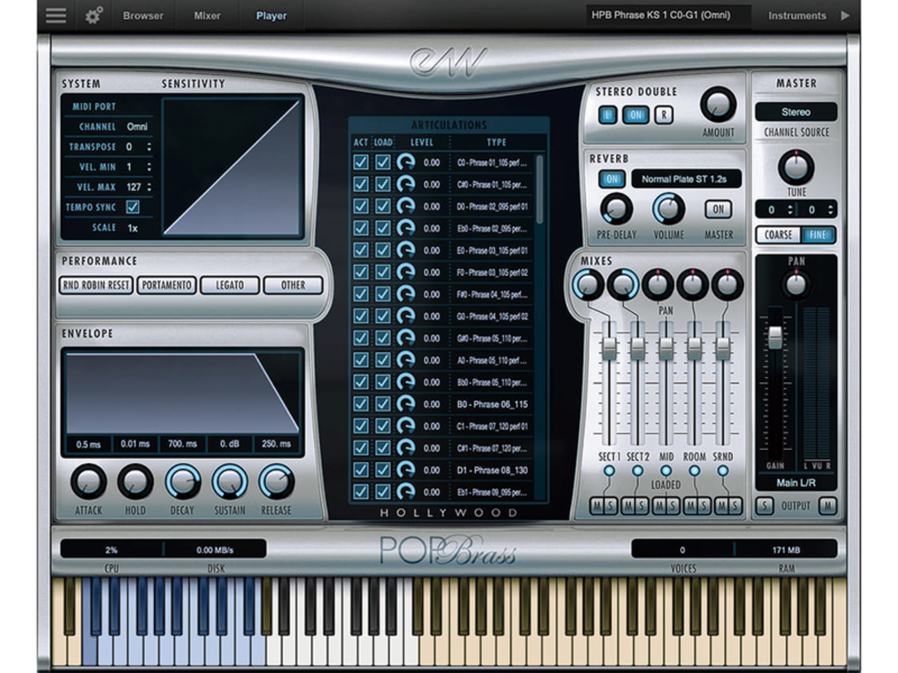
Task: Click the SECT1 mix pan knob
Action: coord(588,284)
